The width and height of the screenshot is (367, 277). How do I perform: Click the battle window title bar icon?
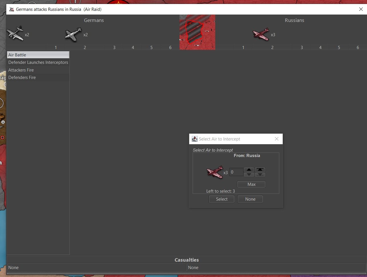click(12, 9)
